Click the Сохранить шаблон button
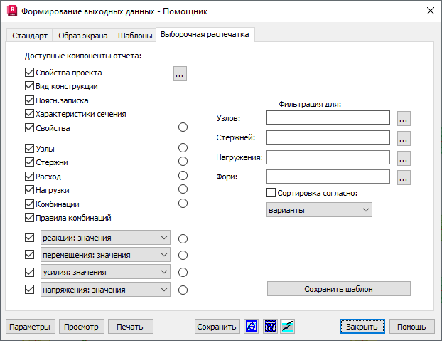 click(x=338, y=289)
